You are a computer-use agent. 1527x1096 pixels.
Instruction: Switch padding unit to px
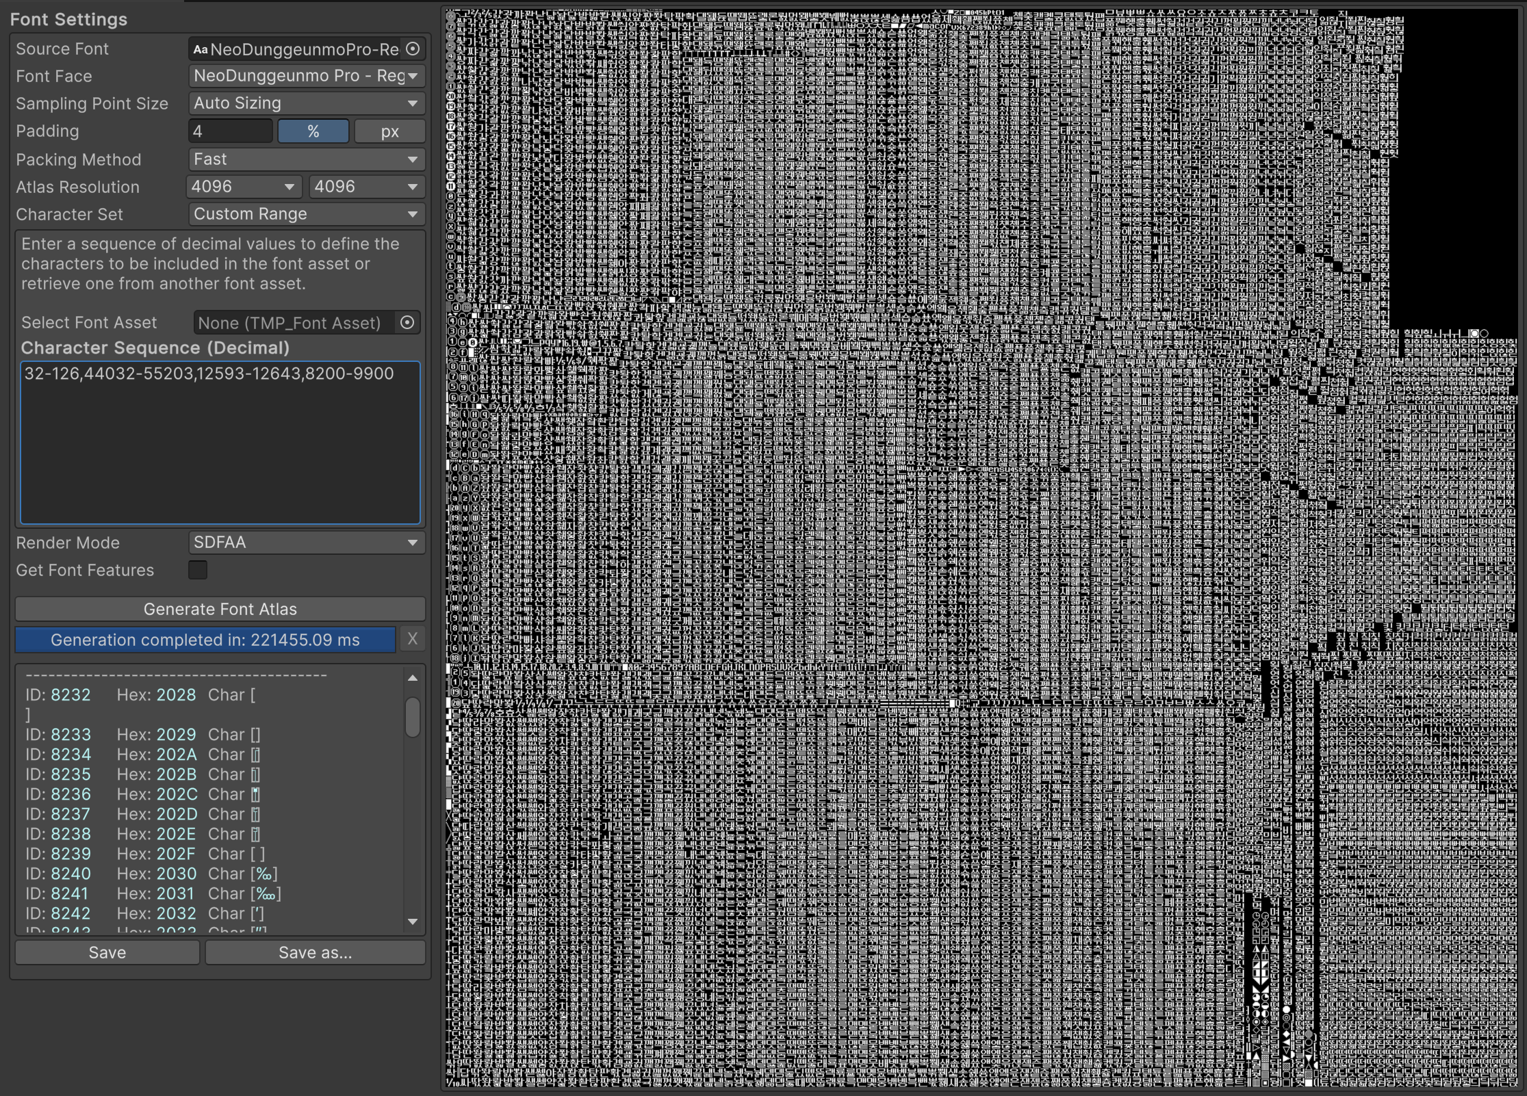click(x=389, y=131)
